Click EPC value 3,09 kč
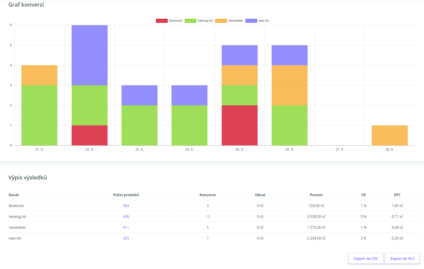 pos(397,227)
